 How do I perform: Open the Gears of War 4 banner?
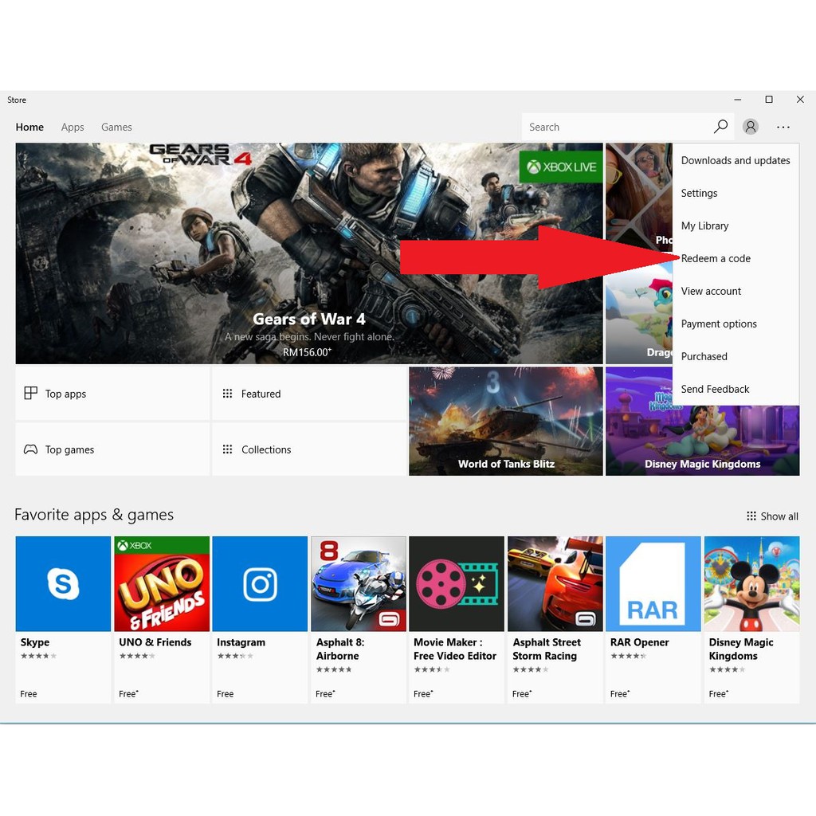point(308,253)
